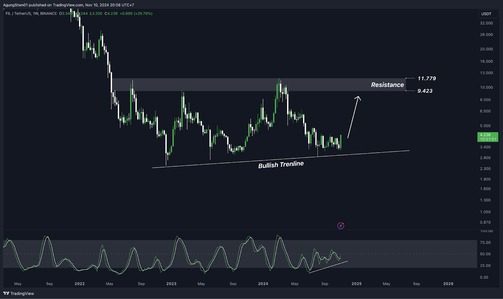This screenshot has height=299, width=503.
Task: Click the 2025 label on time axis
Action: pos(357,284)
